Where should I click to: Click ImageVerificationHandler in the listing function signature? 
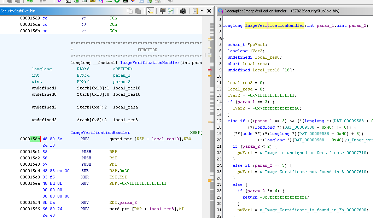pos(150,63)
